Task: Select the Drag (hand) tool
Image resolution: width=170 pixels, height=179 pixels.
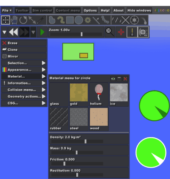Action: coord(14,20)
